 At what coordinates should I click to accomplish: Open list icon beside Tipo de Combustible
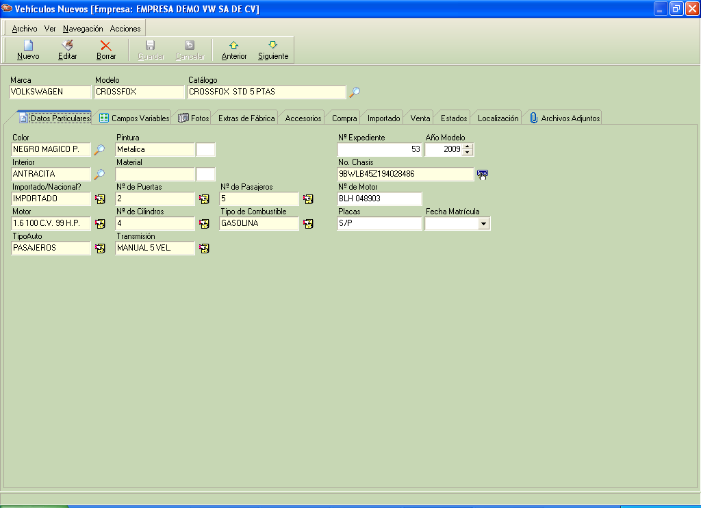(309, 224)
